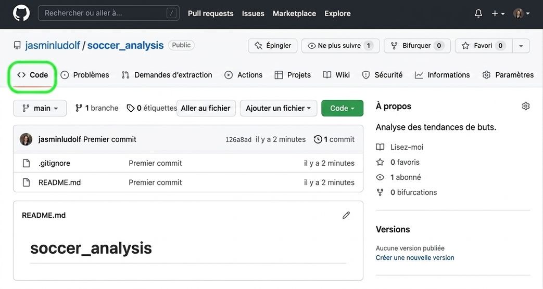
Task: Switch to the Problèmes tab
Action: pyautogui.click(x=85, y=75)
